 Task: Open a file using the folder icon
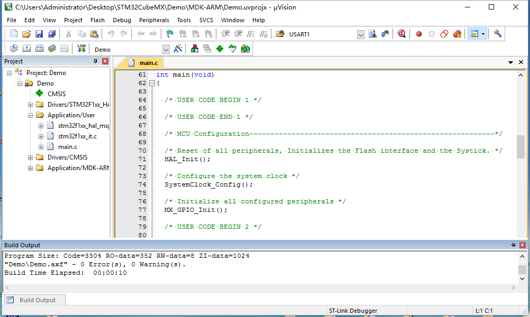coord(26,34)
